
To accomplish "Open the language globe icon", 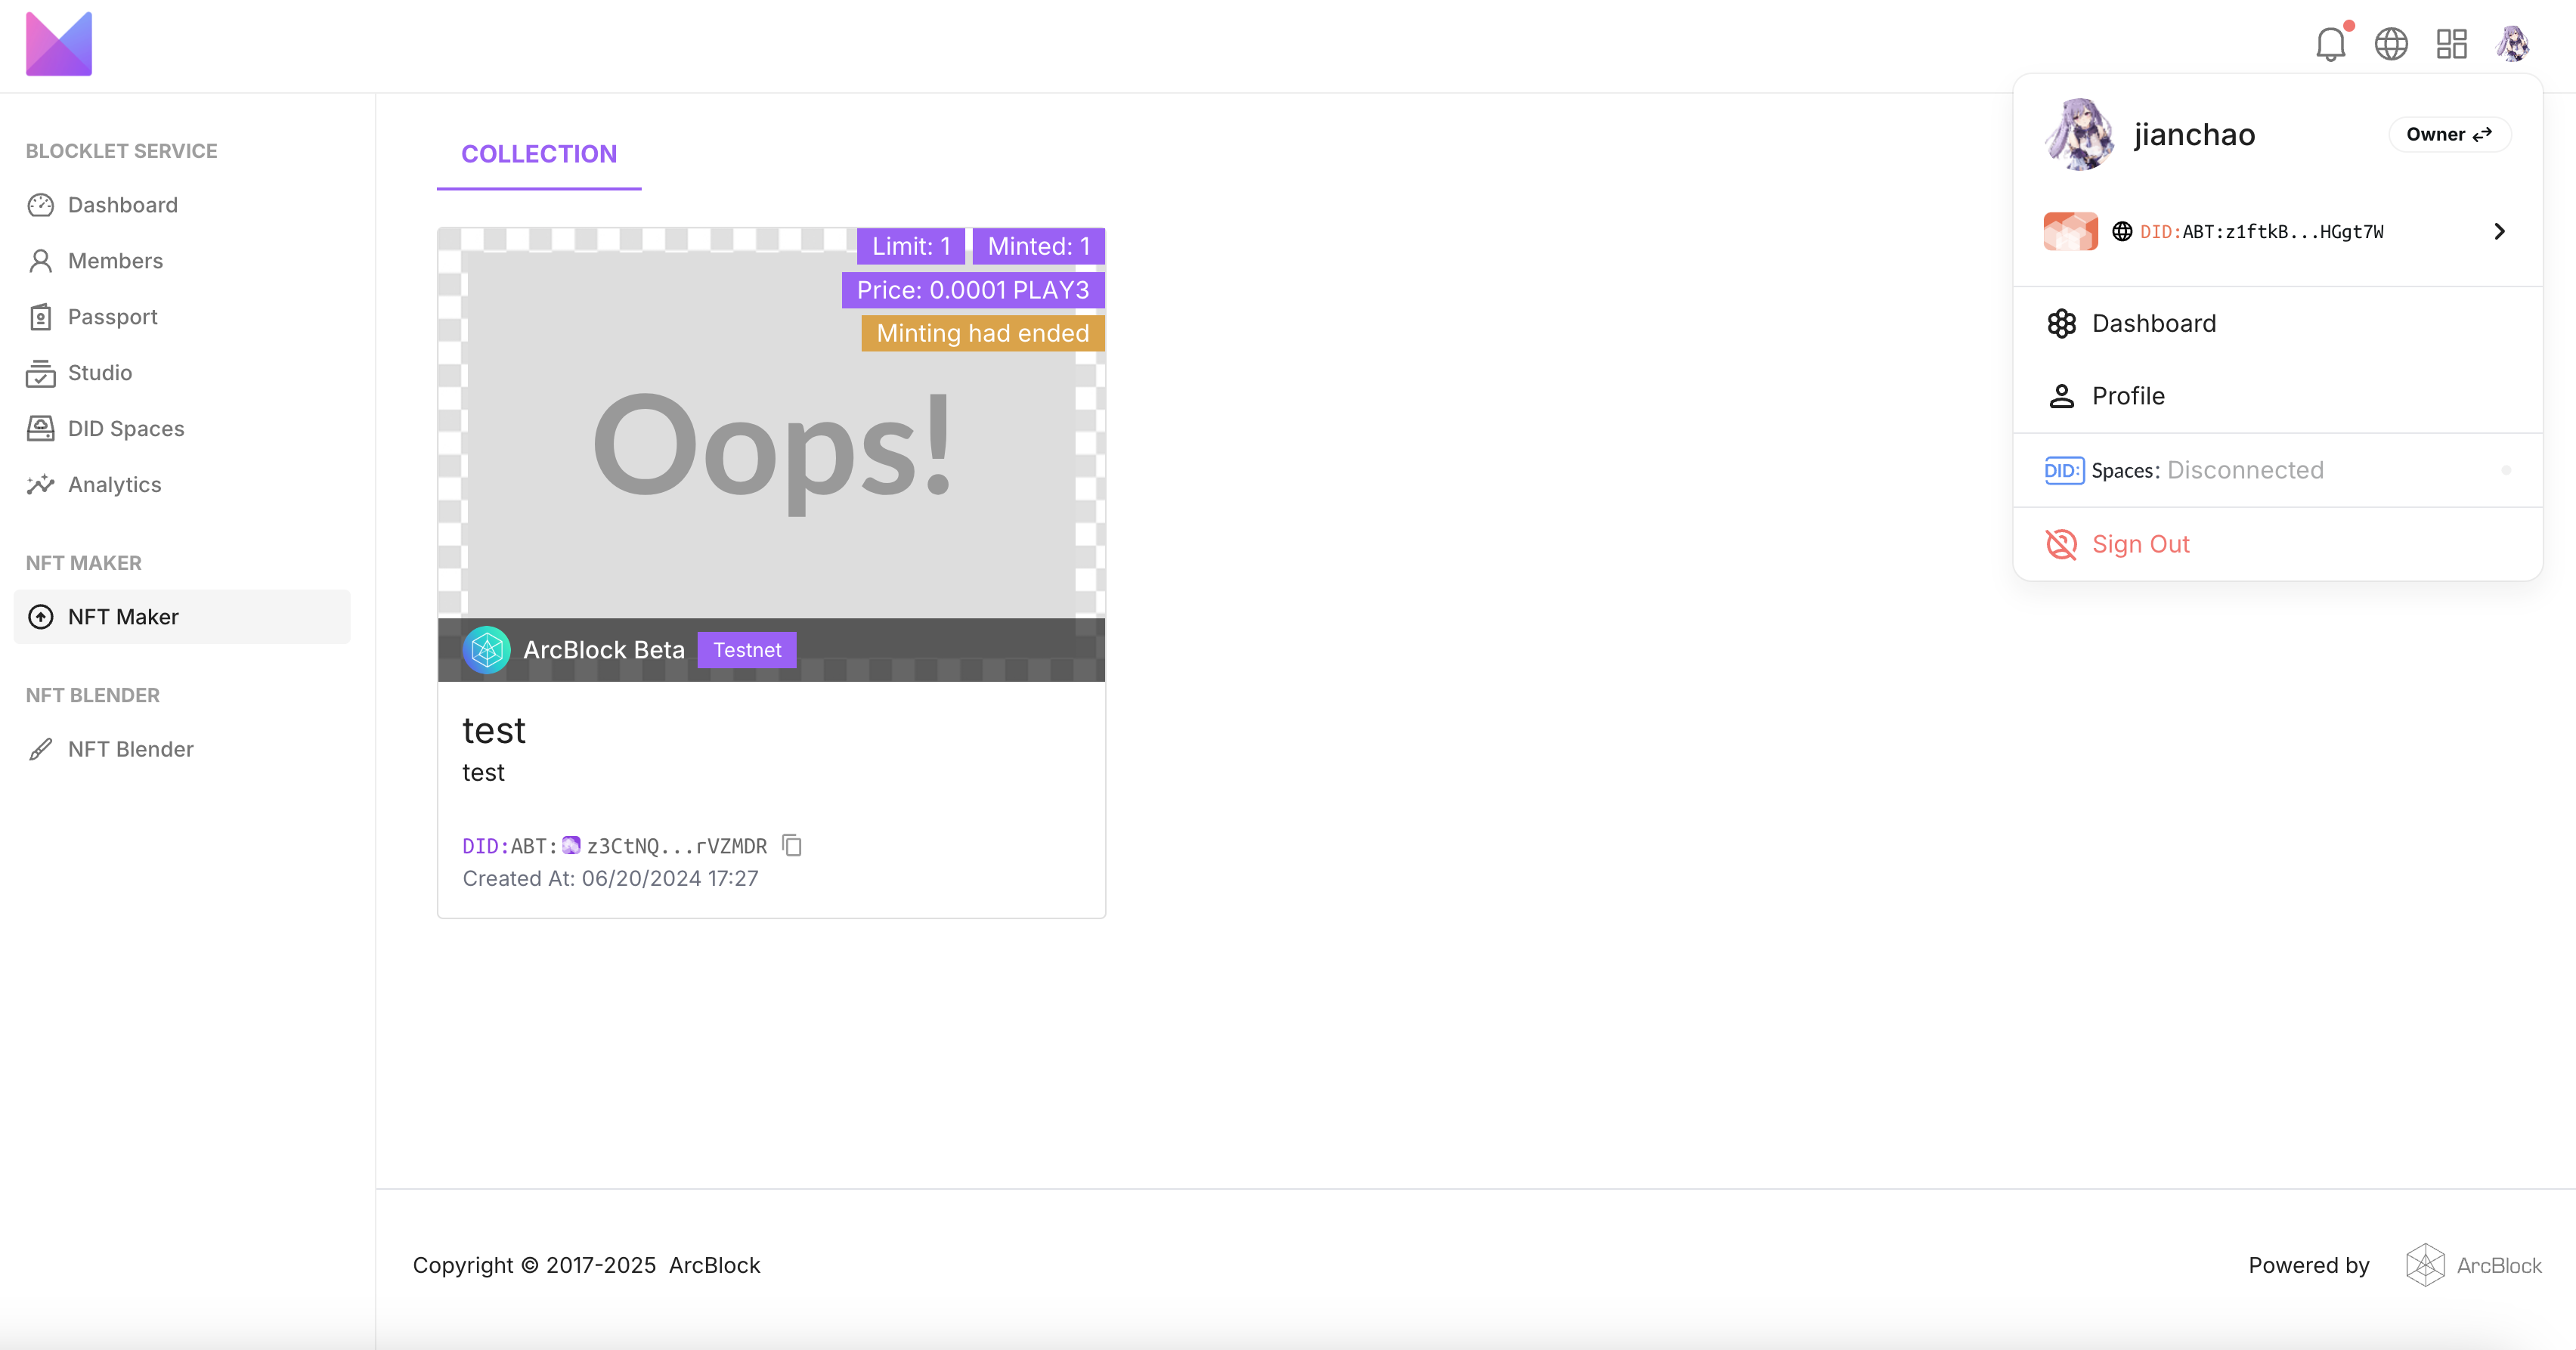I will click(2391, 44).
